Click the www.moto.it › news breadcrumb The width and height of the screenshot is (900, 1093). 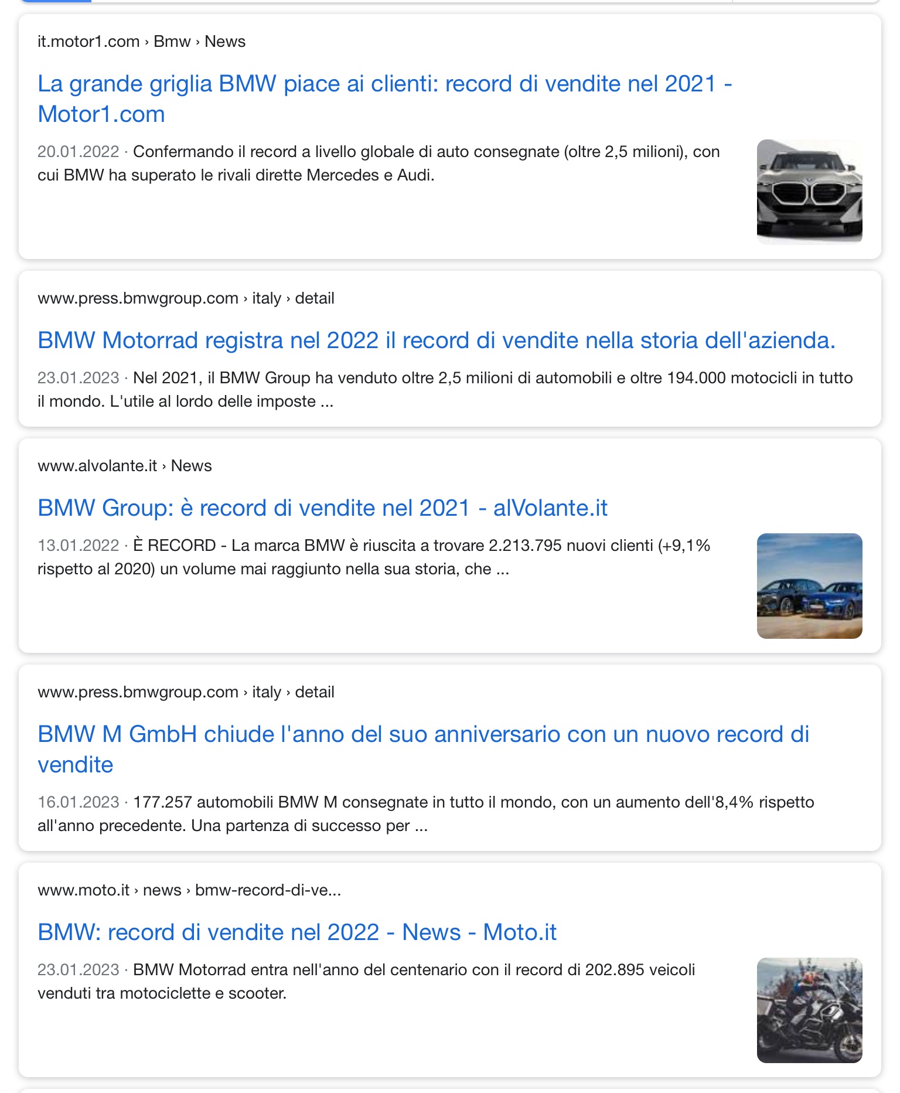coord(189,890)
